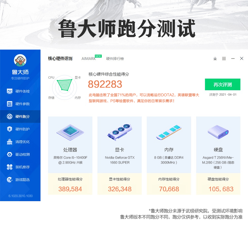The image size is (248, 227).
Task: Click the 处理器 card title
Action: (x=70, y=150)
